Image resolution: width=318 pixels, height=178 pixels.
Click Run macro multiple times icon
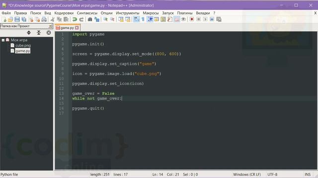212,19
